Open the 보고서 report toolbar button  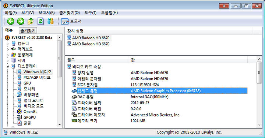pyautogui.click(x=71, y=21)
